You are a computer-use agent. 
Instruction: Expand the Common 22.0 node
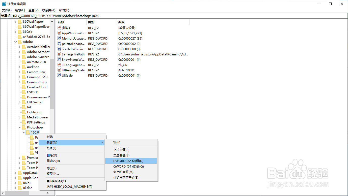20,77
